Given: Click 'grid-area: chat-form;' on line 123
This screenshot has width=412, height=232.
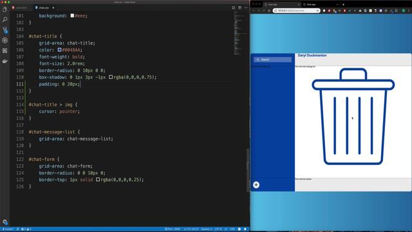Looking at the screenshot, I should [x=66, y=166].
